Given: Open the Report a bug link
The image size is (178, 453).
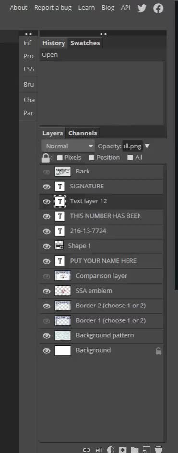Looking at the screenshot, I should coord(53,8).
